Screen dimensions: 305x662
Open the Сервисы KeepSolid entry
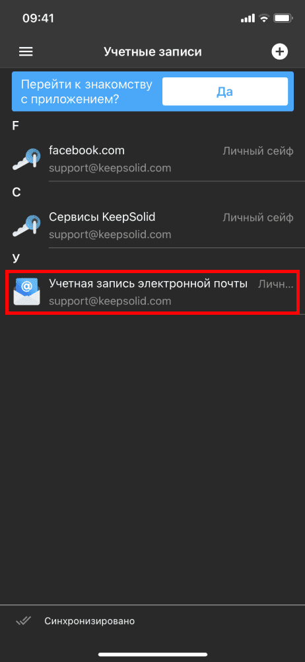[x=152, y=226]
